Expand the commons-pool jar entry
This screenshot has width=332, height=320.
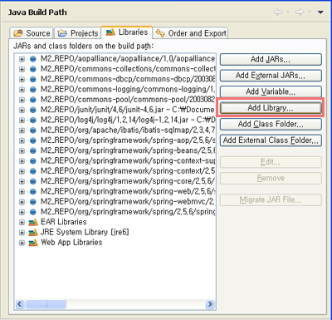(x=22, y=100)
